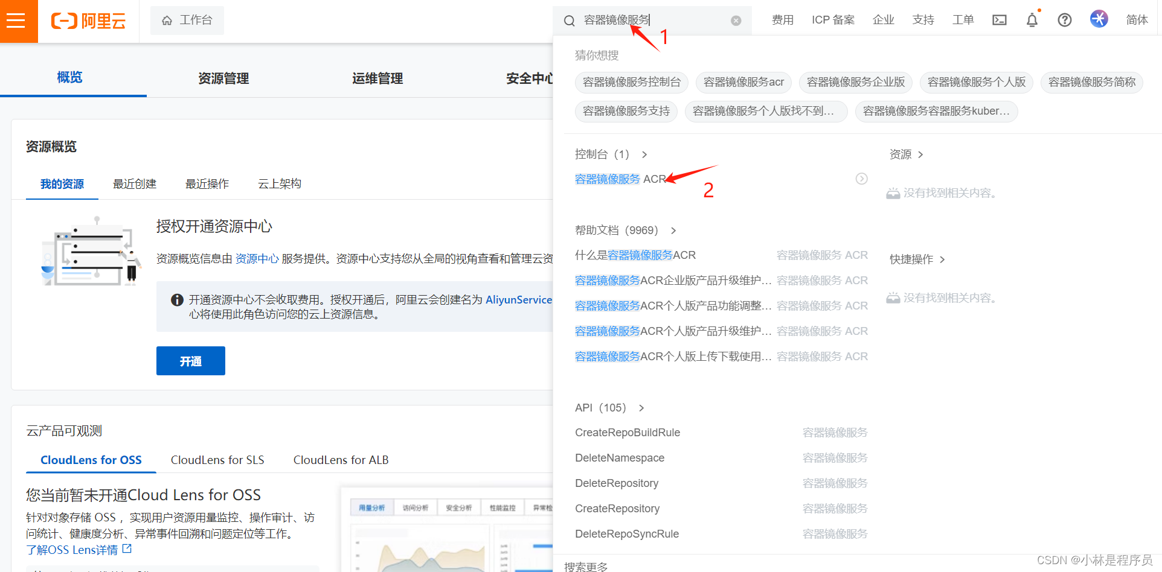Click the home icon in 工作台 button
Viewport: 1162px width, 572px height.
(x=167, y=21)
